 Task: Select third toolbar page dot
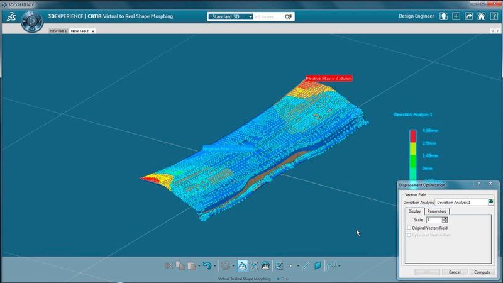(x=287, y=279)
